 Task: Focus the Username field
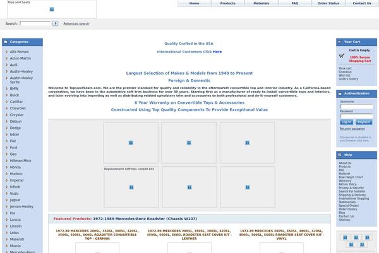356,106
